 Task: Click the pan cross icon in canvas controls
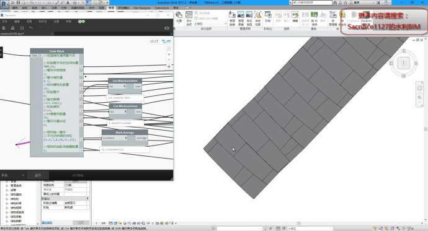tap(169, 66)
